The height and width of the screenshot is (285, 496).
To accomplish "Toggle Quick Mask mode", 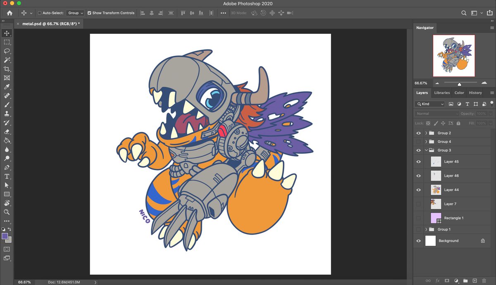I will (x=7, y=249).
